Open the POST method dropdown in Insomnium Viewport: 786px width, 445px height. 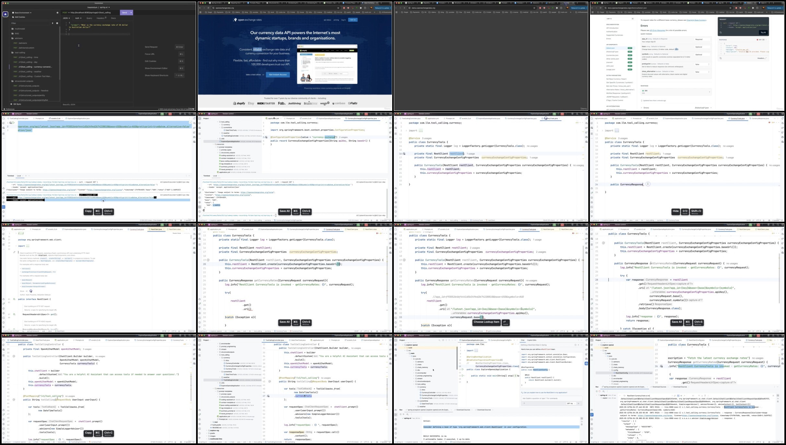65,13
